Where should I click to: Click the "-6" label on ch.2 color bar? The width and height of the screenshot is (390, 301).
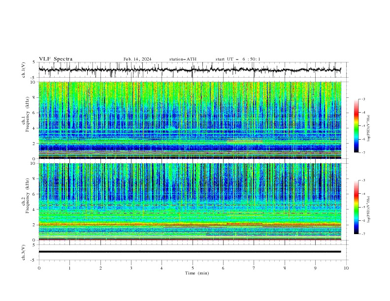[x=363, y=220]
